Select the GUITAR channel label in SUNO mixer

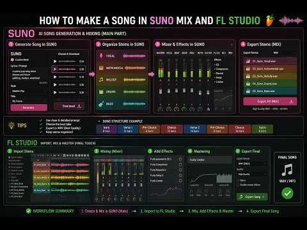tap(209, 53)
